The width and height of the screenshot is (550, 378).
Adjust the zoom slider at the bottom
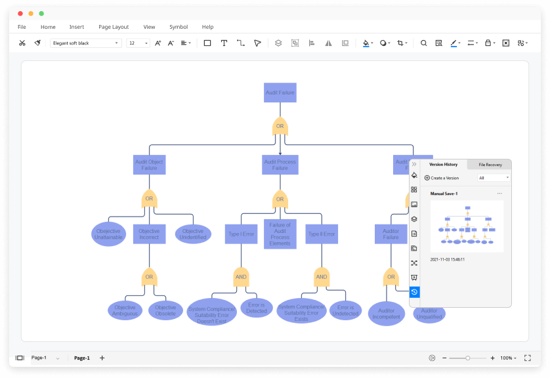click(467, 358)
